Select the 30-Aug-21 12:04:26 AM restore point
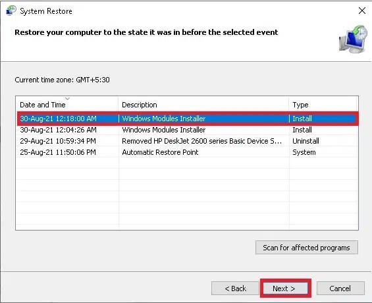 tap(188, 130)
